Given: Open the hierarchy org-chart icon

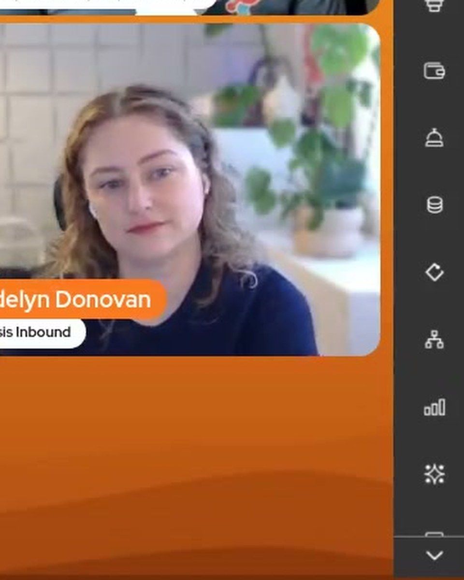Looking at the screenshot, I should (x=434, y=340).
